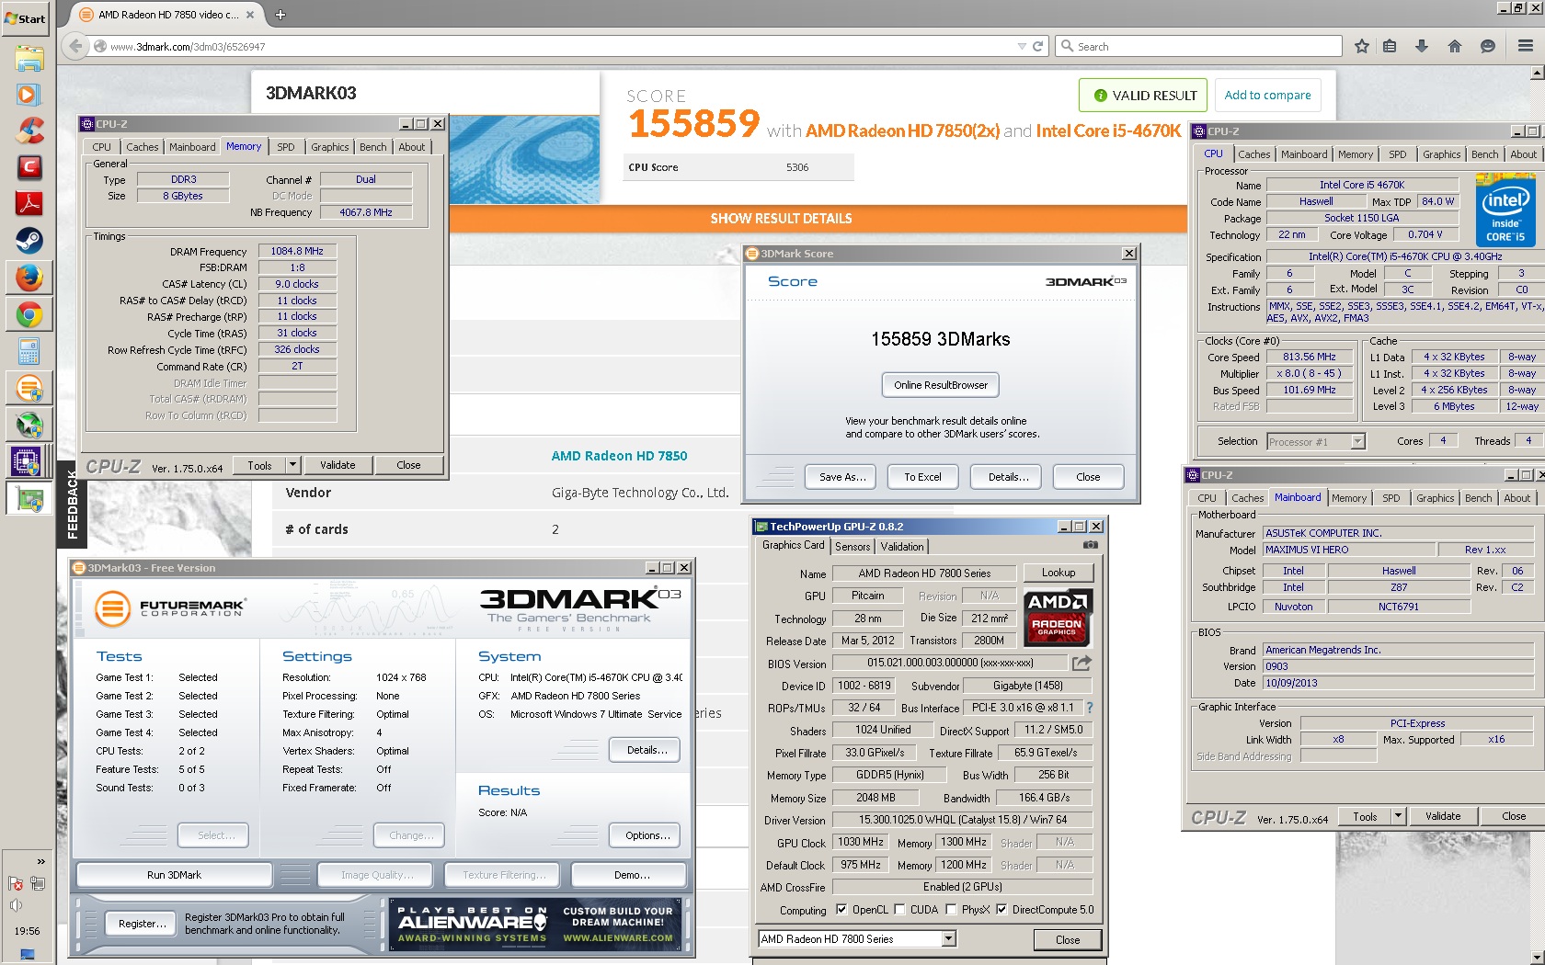1545x965 pixels.
Task: Click the VALID RESULT badge
Action: (1143, 95)
